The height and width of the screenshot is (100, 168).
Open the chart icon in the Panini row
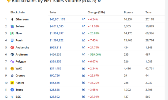click(83, 82)
